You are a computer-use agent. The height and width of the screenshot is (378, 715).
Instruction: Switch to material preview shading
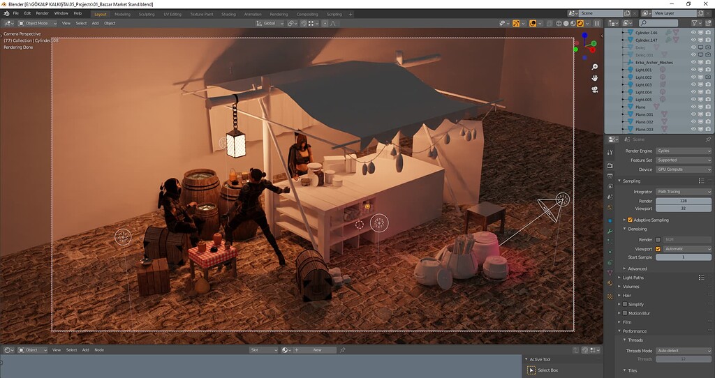tap(573, 23)
